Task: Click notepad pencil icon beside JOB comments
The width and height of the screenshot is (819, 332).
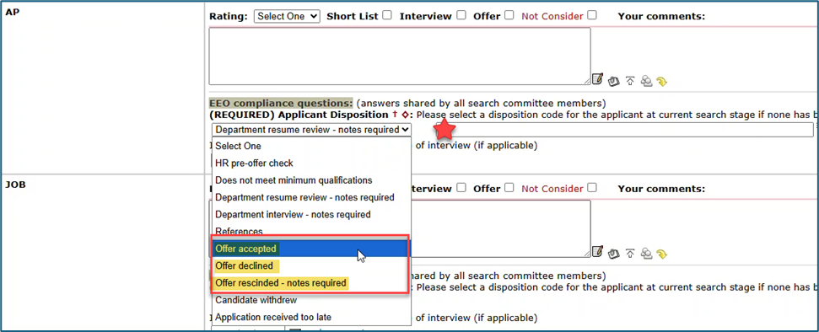Action: pyautogui.click(x=597, y=253)
